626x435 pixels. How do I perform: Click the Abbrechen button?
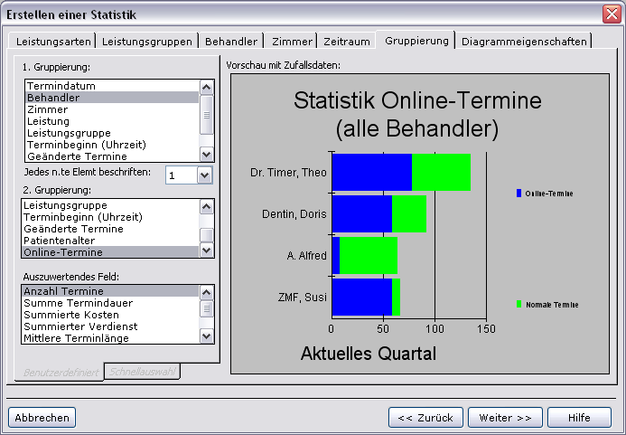point(42,418)
